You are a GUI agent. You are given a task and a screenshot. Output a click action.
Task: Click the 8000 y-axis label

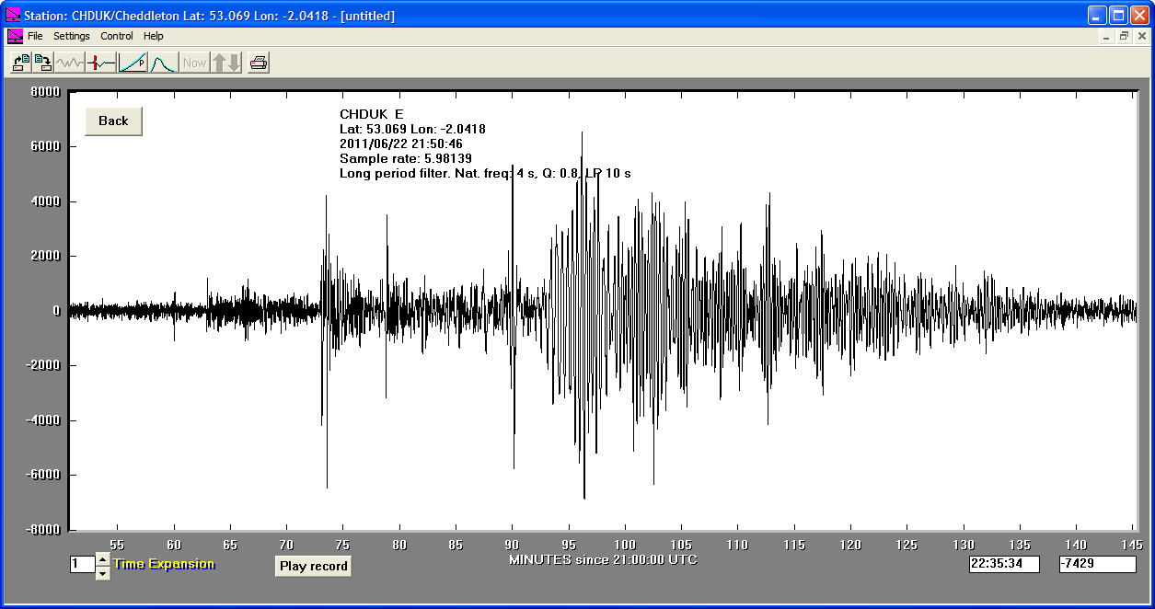coord(45,91)
